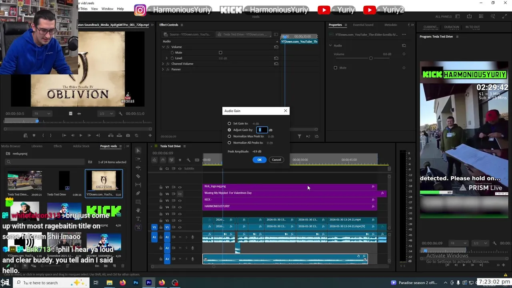Toggle visibility of track V7
Image resolution: width=512 pixels, height=288 pixels.
pos(180,187)
